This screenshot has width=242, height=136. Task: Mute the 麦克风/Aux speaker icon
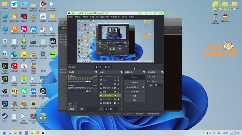click(90, 82)
